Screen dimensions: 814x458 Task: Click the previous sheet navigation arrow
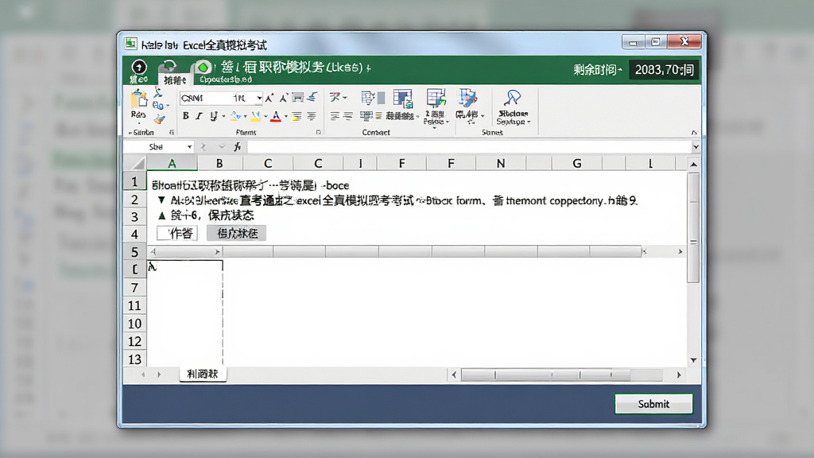coord(143,375)
